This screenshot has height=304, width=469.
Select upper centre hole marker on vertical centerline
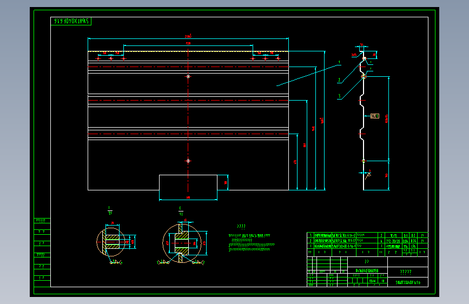[x=188, y=77]
